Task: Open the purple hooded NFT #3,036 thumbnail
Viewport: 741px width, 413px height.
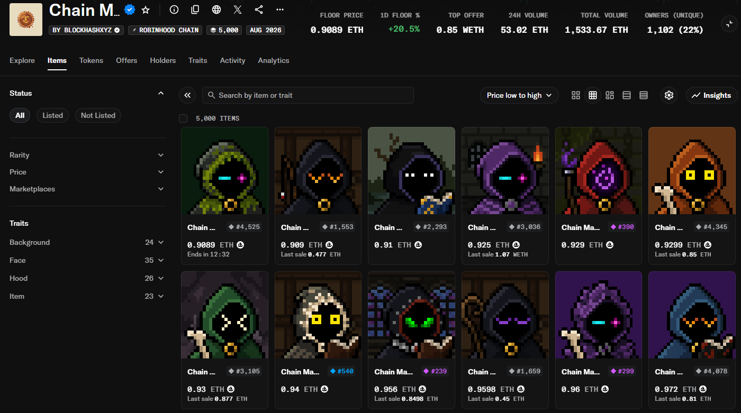Action: tap(505, 170)
